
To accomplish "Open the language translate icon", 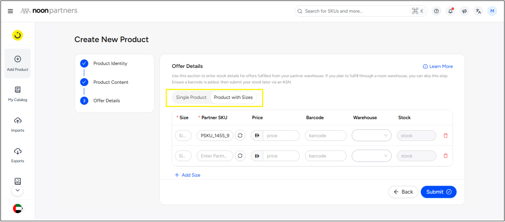I will coord(478,11).
